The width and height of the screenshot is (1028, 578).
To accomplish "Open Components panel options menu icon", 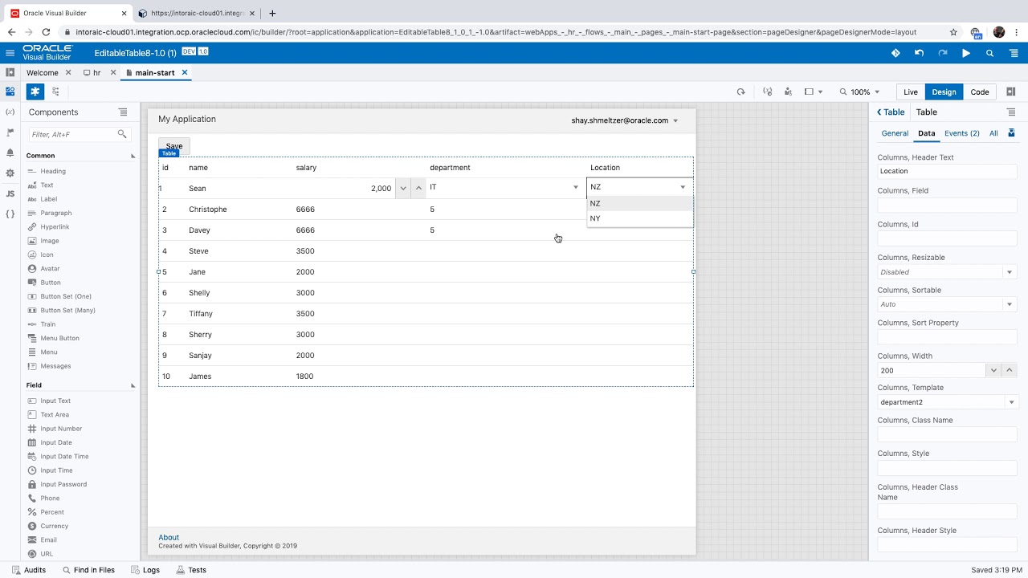I will tap(123, 112).
